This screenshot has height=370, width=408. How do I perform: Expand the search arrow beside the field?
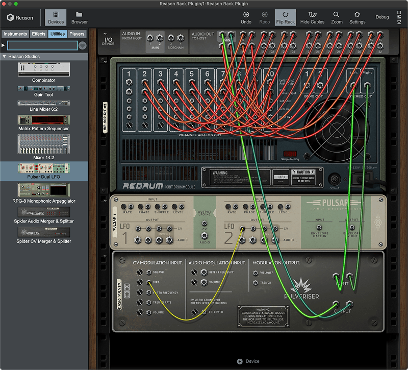tap(3, 45)
